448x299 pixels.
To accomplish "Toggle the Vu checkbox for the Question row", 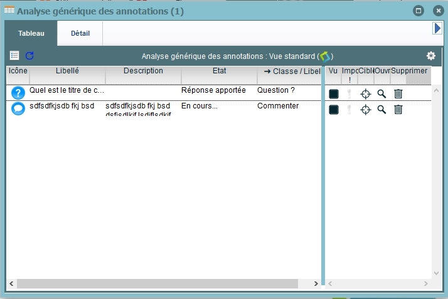I will pos(334,94).
